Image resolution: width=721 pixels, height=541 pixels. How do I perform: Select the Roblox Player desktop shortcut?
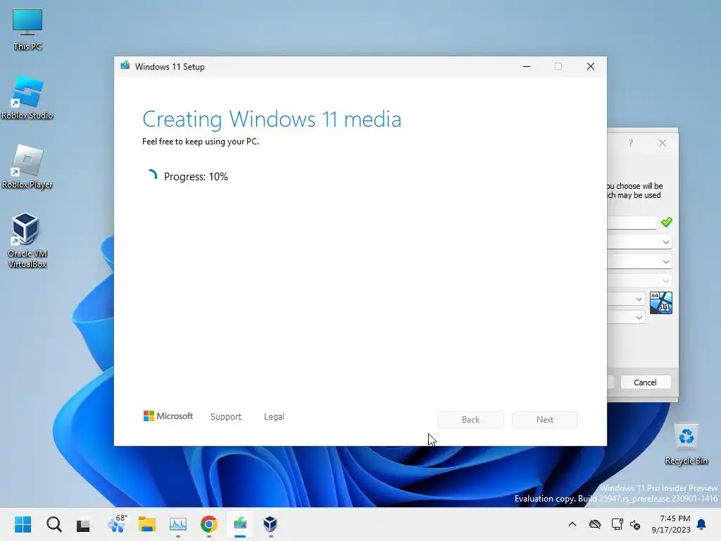pyautogui.click(x=27, y=167)
